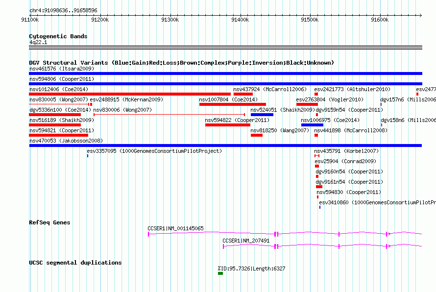Open dgv9159n54 (Cooper2011) label
Image resolution: width=436 pixels, height=292 pixels.
[x=349, y=110]
